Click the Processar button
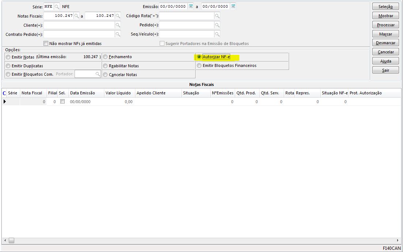This screenshot has width=403, height=252. tap(385, 25)
